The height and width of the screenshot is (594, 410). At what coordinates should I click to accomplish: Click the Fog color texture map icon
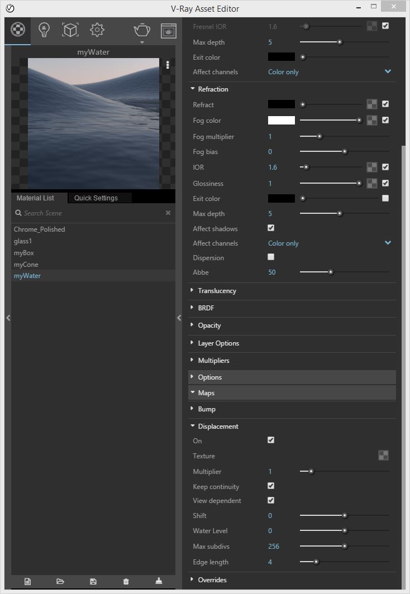coord(372,120)
